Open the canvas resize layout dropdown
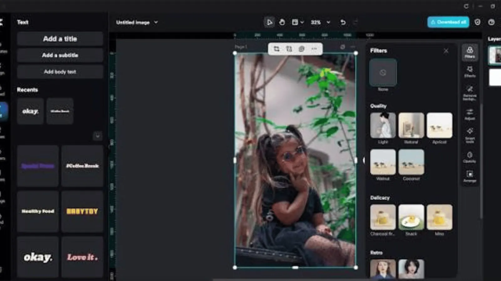Image resolution: width=501 pixels, height=281 pixels. (x=297, y=22)
